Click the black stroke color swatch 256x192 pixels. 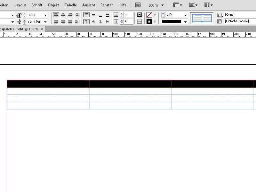click(x=149, y=21)
